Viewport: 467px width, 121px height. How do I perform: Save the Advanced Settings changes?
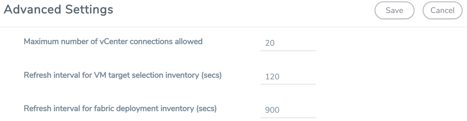pos(395,10)
